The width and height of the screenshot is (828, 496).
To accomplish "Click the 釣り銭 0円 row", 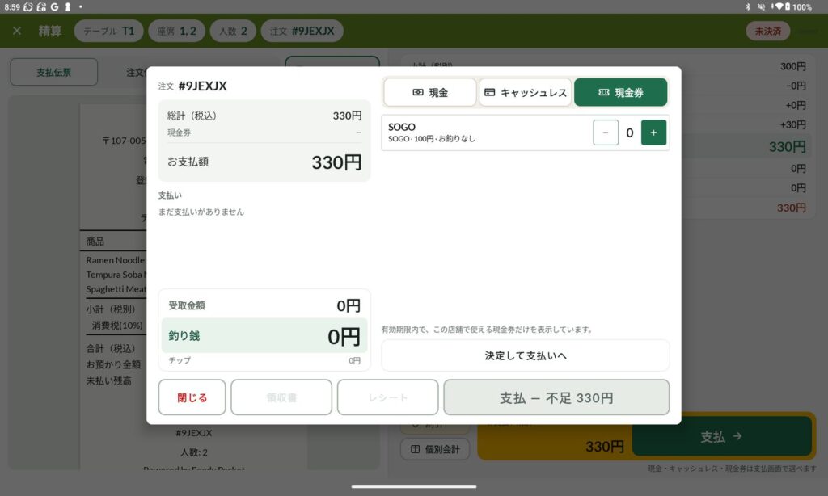I will tap(264, 335).
